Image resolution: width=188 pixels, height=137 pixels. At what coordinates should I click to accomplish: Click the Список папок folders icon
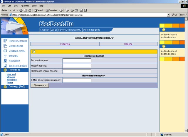pos(5,46)
